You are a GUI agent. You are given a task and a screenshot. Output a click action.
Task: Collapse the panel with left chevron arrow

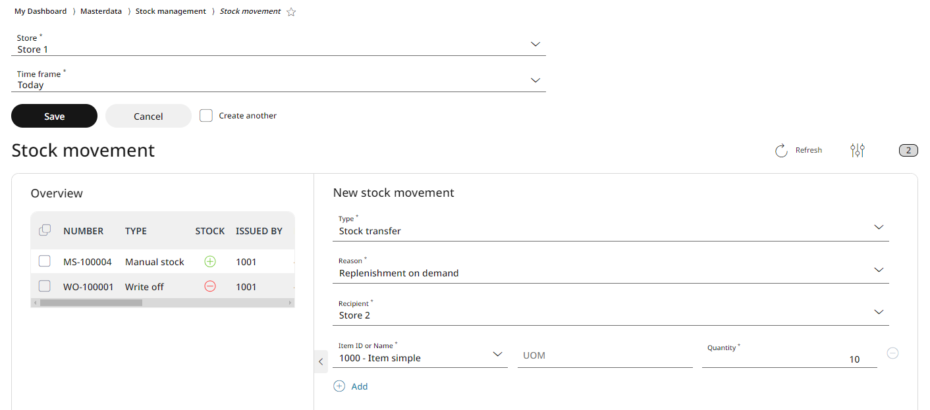(321, 361)
